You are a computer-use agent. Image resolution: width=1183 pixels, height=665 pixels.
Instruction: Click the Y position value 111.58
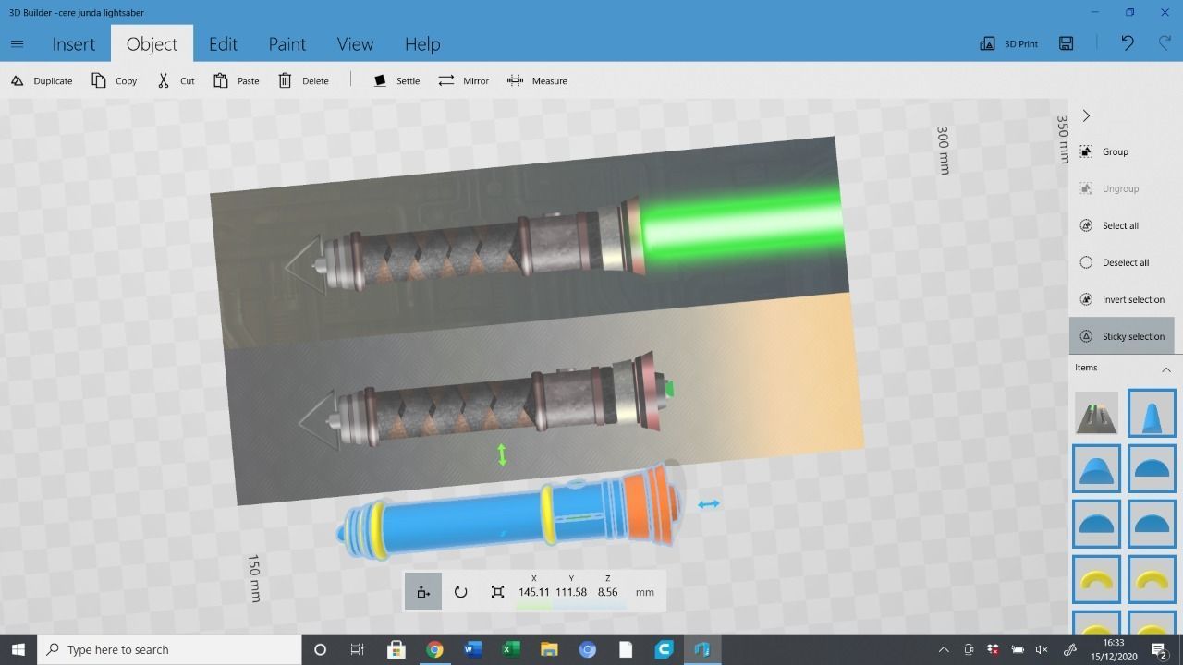click(x=571, y=592)
